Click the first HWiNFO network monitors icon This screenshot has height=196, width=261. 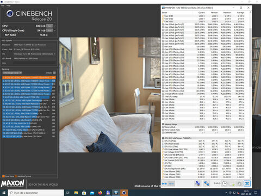click(198, 183)
